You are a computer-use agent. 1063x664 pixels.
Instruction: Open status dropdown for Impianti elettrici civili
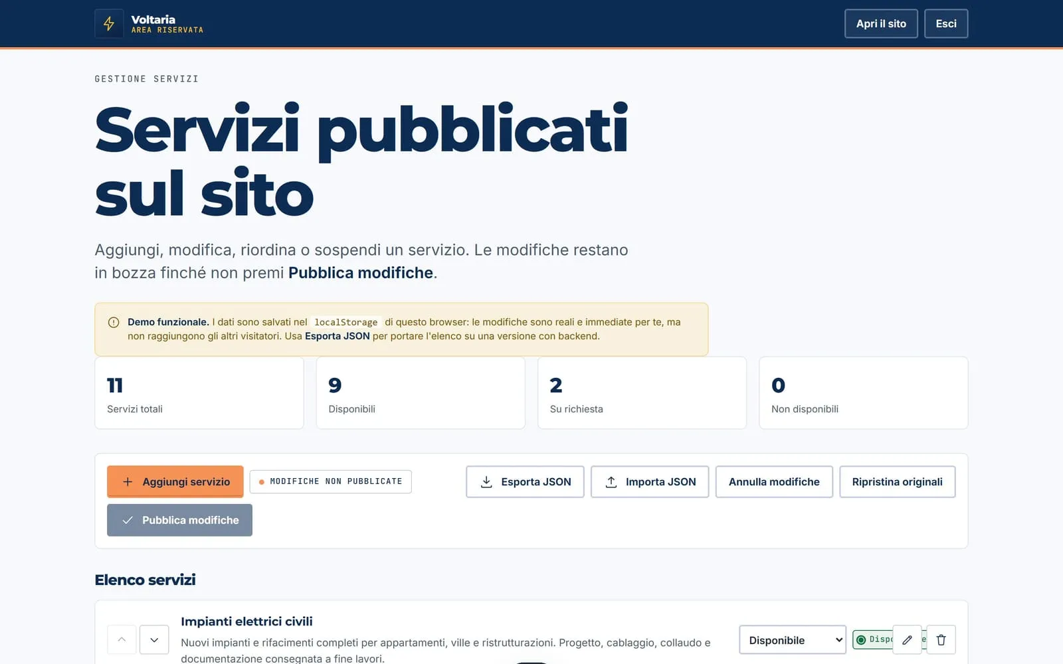793,639
